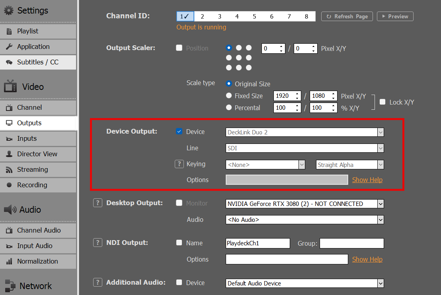Image resolution: width=441 pixels, height=295 pixels.
Task: Select Channel ID 2
Action: pyautogui.click(x=202, y=16)
